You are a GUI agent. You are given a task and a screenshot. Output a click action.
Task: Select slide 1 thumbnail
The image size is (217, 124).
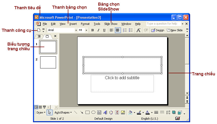click(48, 47)
